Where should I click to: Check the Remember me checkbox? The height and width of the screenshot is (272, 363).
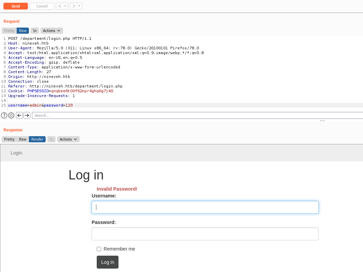tap(99, 249)
